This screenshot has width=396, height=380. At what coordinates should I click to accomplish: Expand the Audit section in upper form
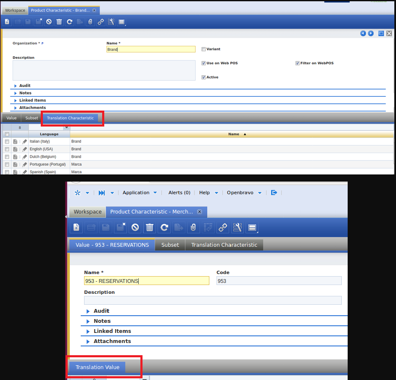point(25,86)
